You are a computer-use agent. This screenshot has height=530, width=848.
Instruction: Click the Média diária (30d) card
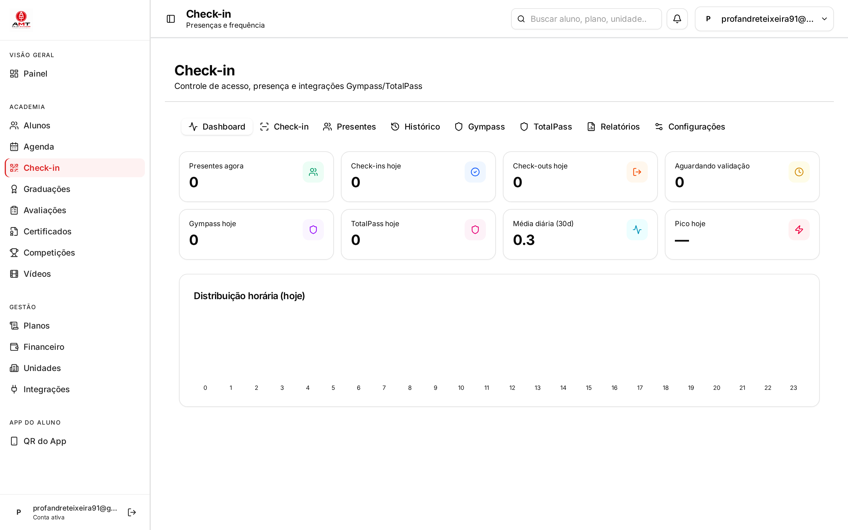pyautogui.click(x=580, y=234)
